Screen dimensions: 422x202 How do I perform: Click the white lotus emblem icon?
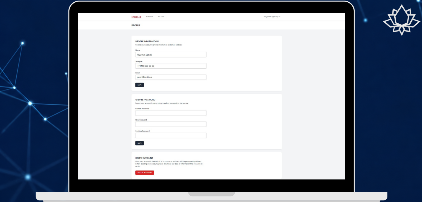pyautogui.click(x=401, y=20)
